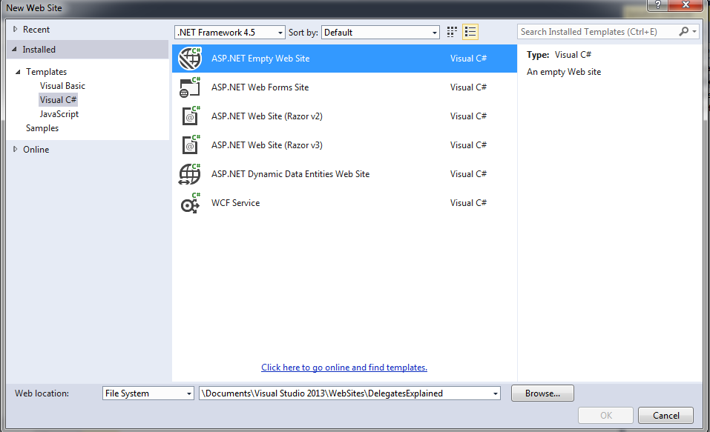Click Browse... to choose a folder
The image size is (710, 432).
coord(542,393)
